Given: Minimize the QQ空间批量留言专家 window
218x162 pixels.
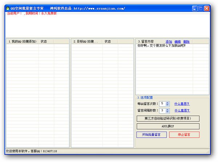Looking at the screenshot, I should click(x=195, y=8).
